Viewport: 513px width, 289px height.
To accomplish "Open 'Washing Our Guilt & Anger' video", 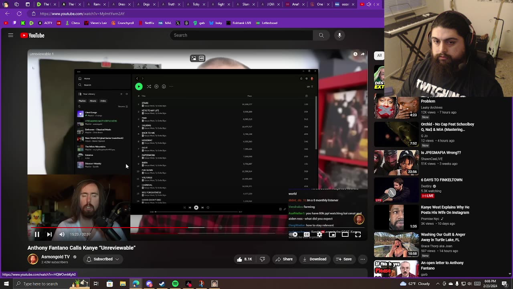I will 443,237.
